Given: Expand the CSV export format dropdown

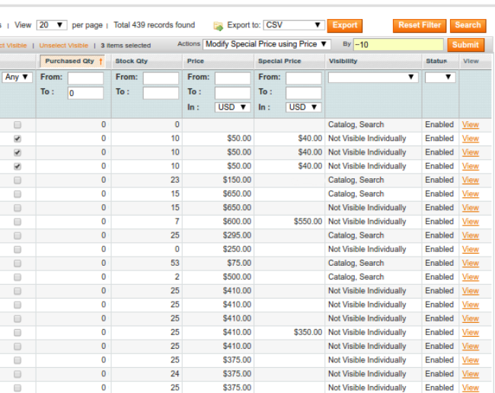Looking at the screenshot, I should coord(295,25).
